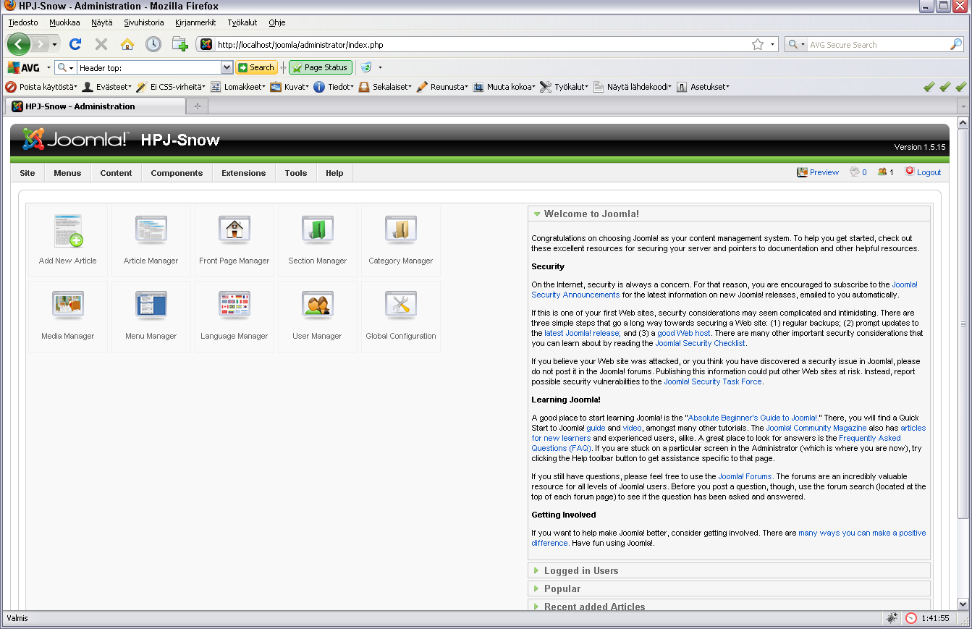Viewport: 972px width, 629px height.
Task: Click the add bookmark folder icon
Action: click(x=179, y=44)
